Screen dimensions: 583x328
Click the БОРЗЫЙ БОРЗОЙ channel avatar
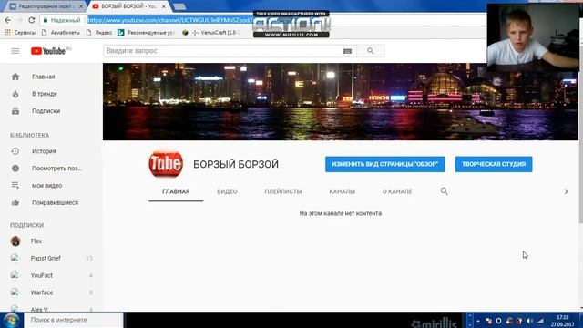pos(166,164)
